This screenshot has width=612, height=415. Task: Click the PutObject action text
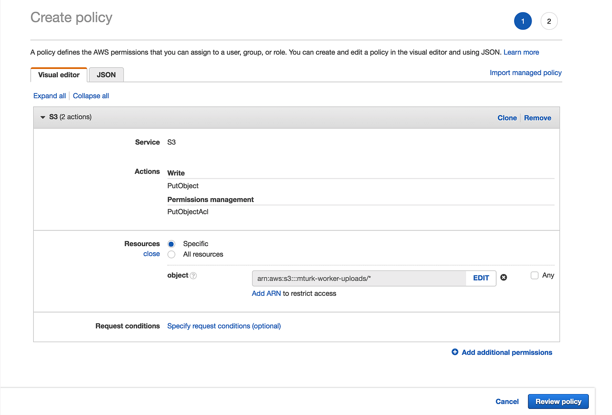(x=183, y=186)
